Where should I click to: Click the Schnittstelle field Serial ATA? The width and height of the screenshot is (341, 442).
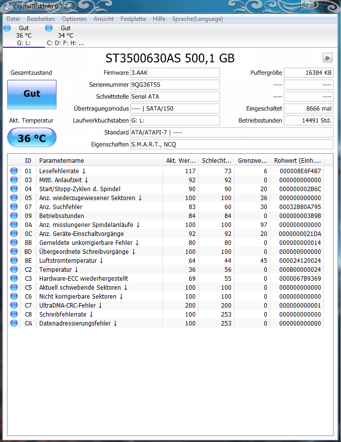tap(175, 97)
